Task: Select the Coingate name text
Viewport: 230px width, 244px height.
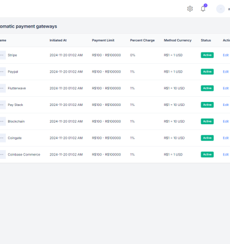Action: [x=14, y=138]
